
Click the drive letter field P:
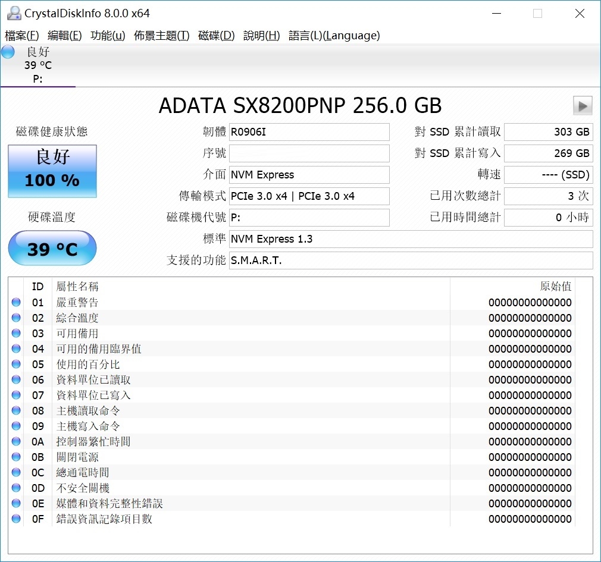(x=309, y=218)
